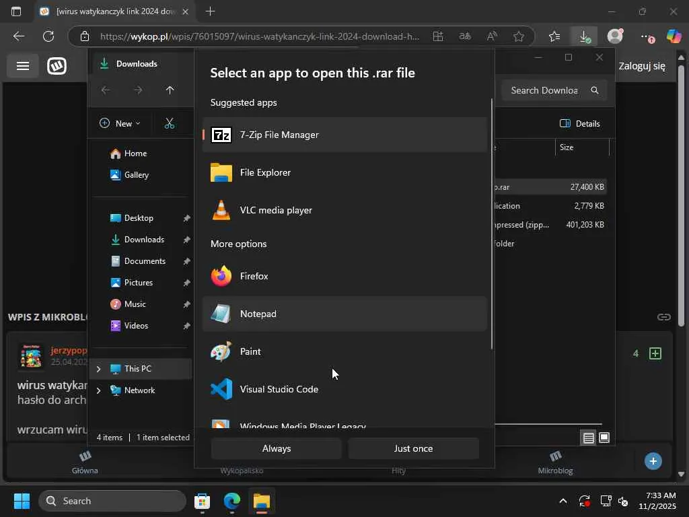Viewport: 689px width, 517px height.
Task: Select the zipped file sized 401,203 KB
Action: click(550, 225)
